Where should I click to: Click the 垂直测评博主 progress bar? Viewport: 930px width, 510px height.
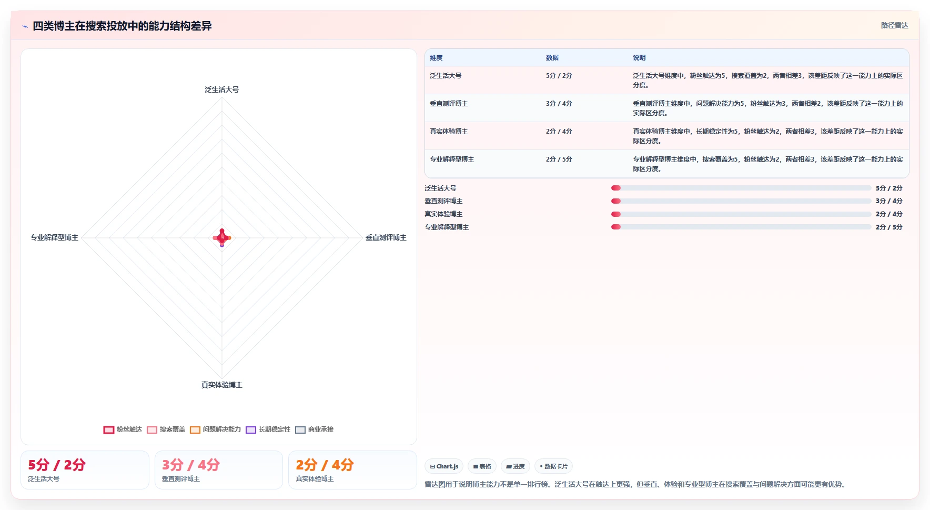(741, 201)
